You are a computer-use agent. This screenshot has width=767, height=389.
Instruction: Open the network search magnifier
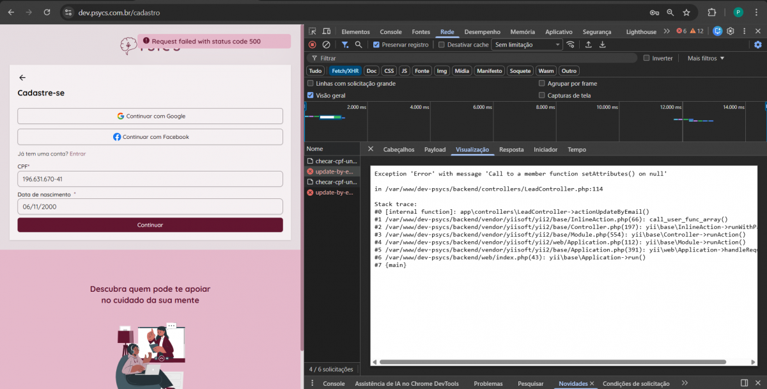pos(359,45)
